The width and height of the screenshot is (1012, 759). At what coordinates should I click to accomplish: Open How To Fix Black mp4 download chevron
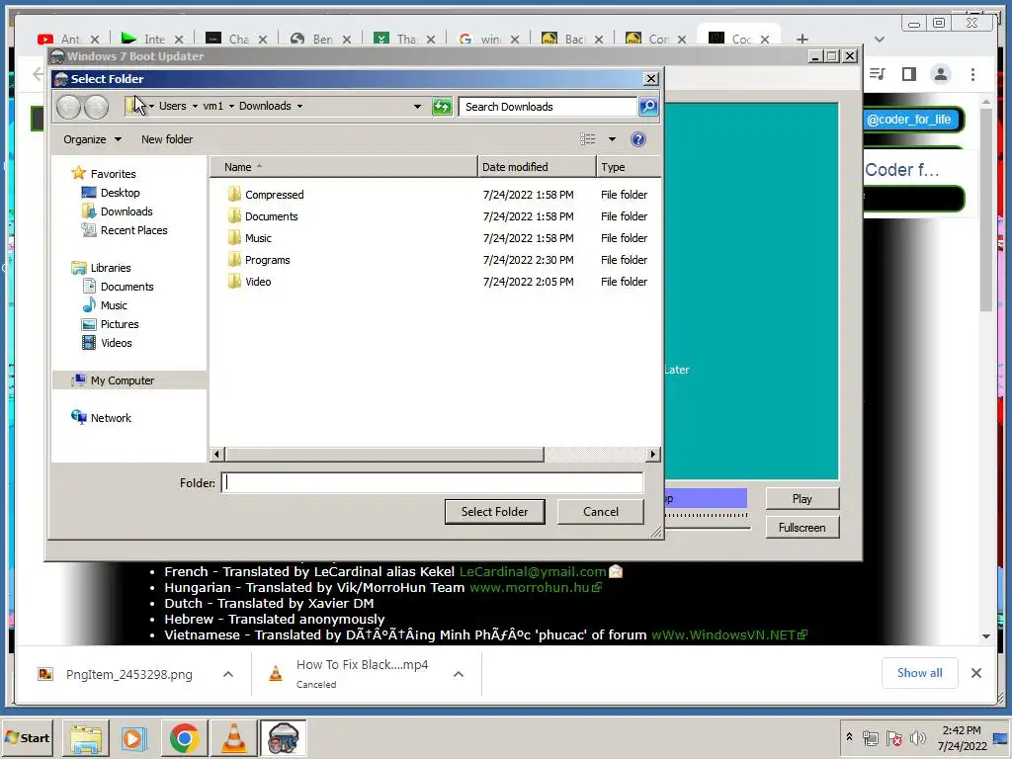(459, 674)
